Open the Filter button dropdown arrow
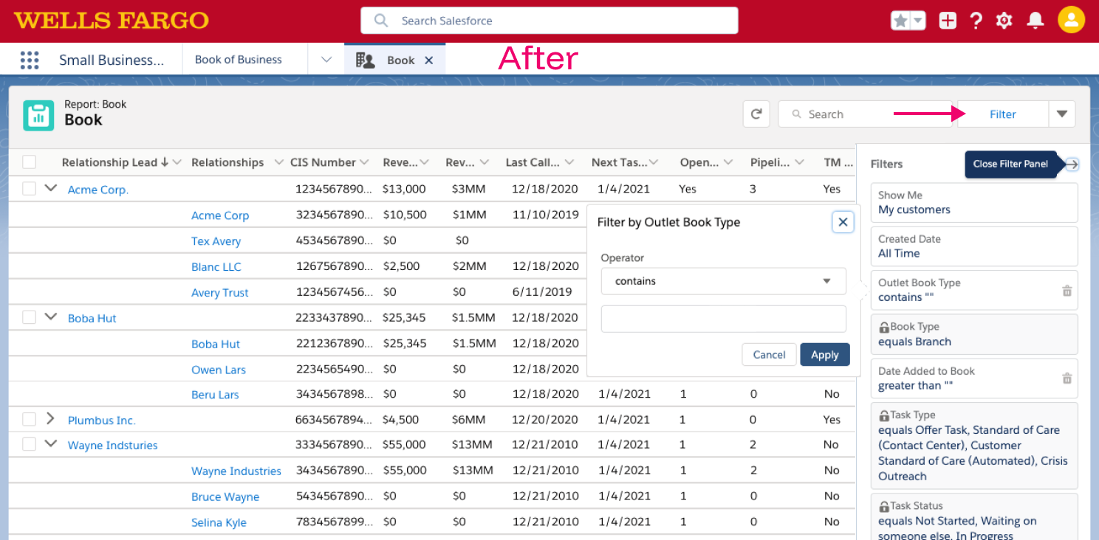Screen dimensions: 1099x540 (x=1062, y=114)
